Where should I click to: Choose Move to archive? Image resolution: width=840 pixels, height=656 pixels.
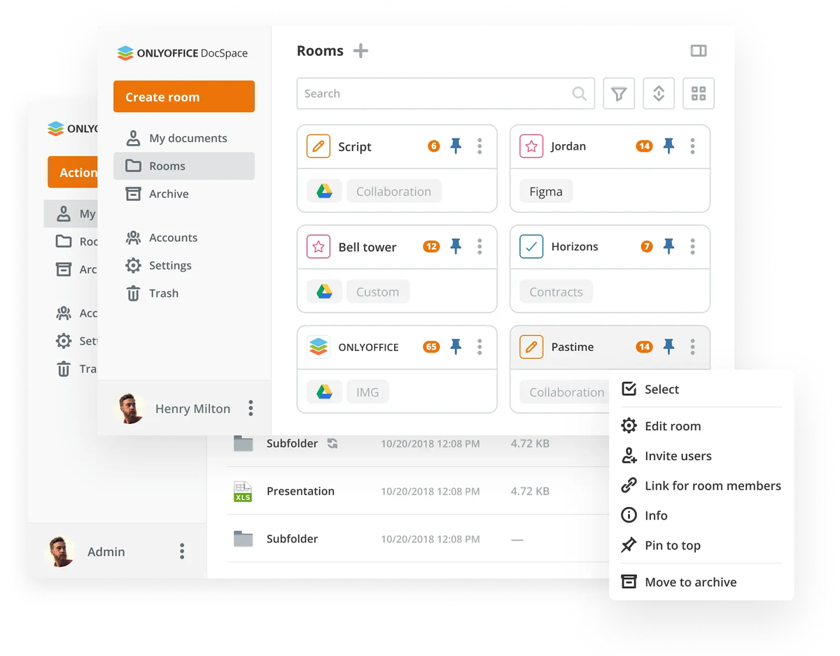(701, 582)
